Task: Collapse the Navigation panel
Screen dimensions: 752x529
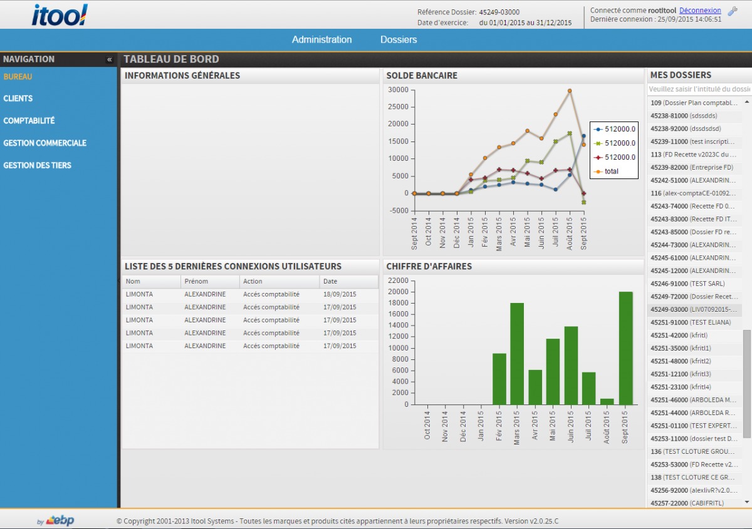Action: 110,59
